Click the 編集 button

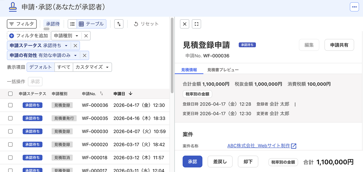pyautogui.click(x=309, y=45)
